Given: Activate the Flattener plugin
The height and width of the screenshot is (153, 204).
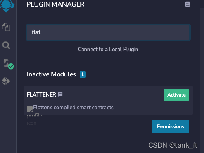Looking at the screenshot, I should [x=176, y=95].
